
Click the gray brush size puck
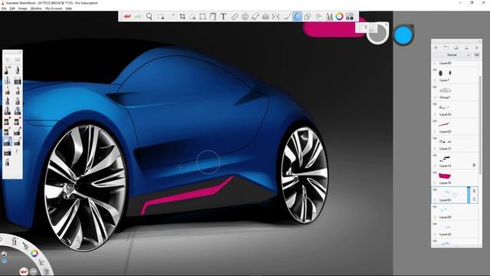point(377,33)
